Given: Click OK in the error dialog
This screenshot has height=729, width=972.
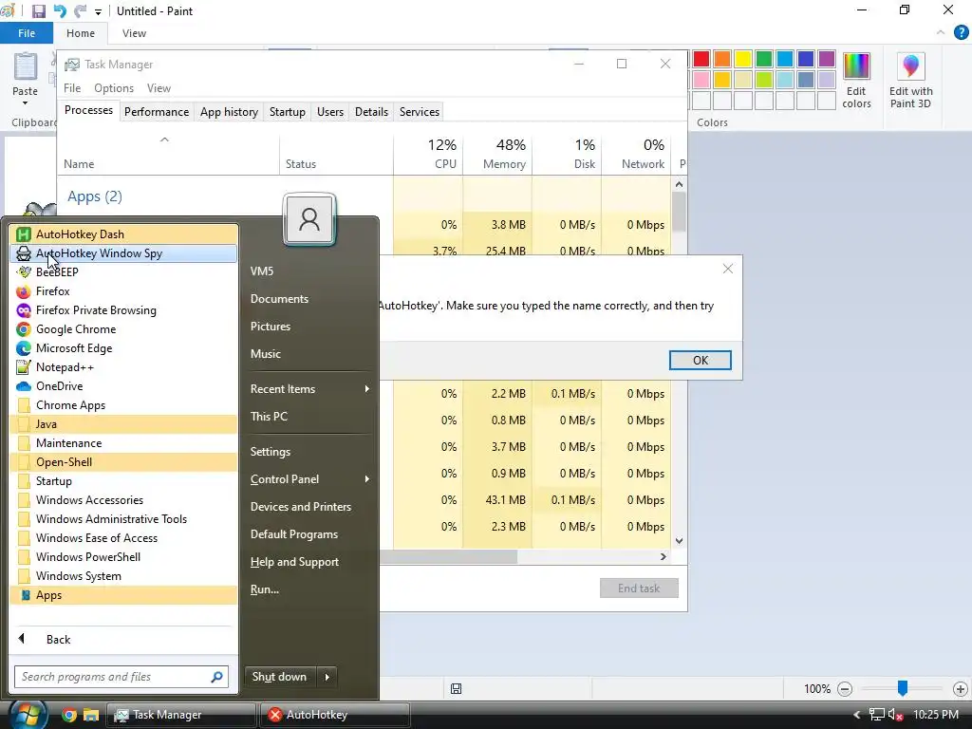Looking at the screenshot, I should click(700, 360).
